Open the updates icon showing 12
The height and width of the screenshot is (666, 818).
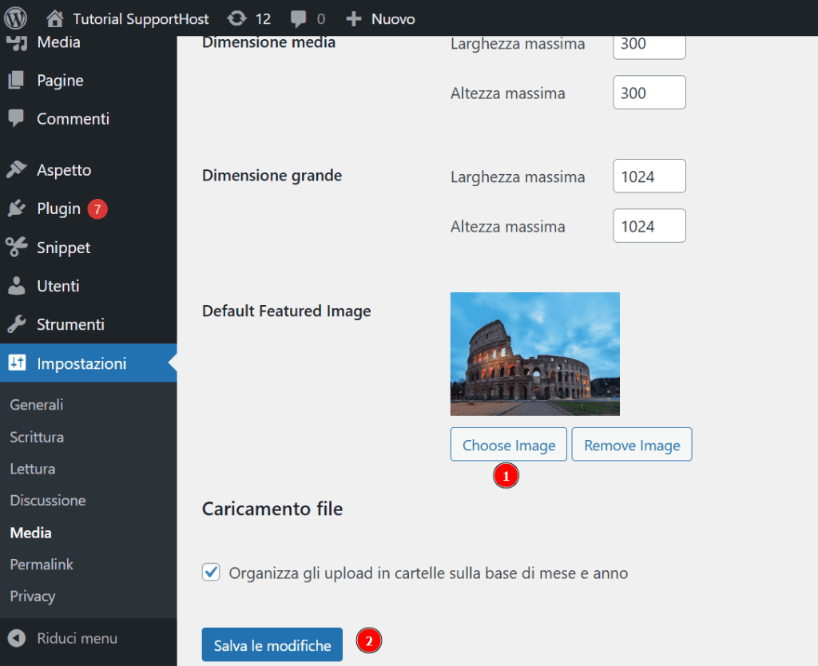[x=236, y=18]
